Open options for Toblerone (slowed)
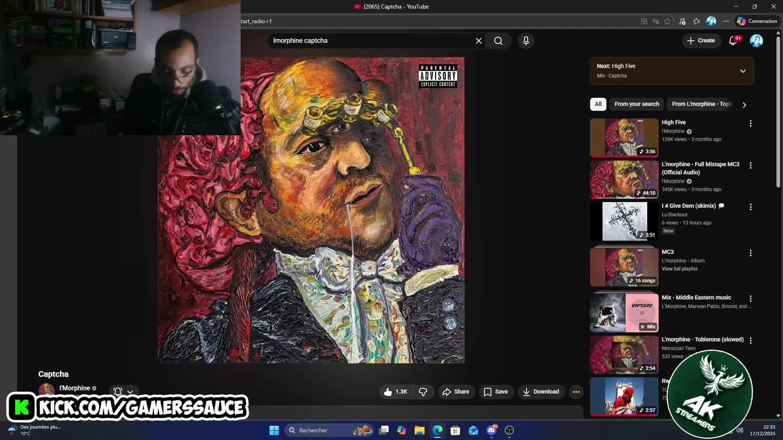This screenshot has height=440, width=783. [x=751, y=340]
